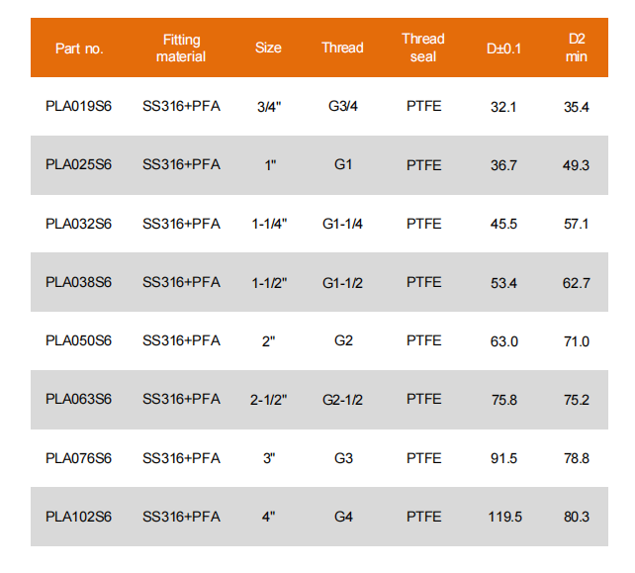Viewport: 635px width, 573px height.
Task: Click the G1-1/4 thread cell
Action: point(343,224)
